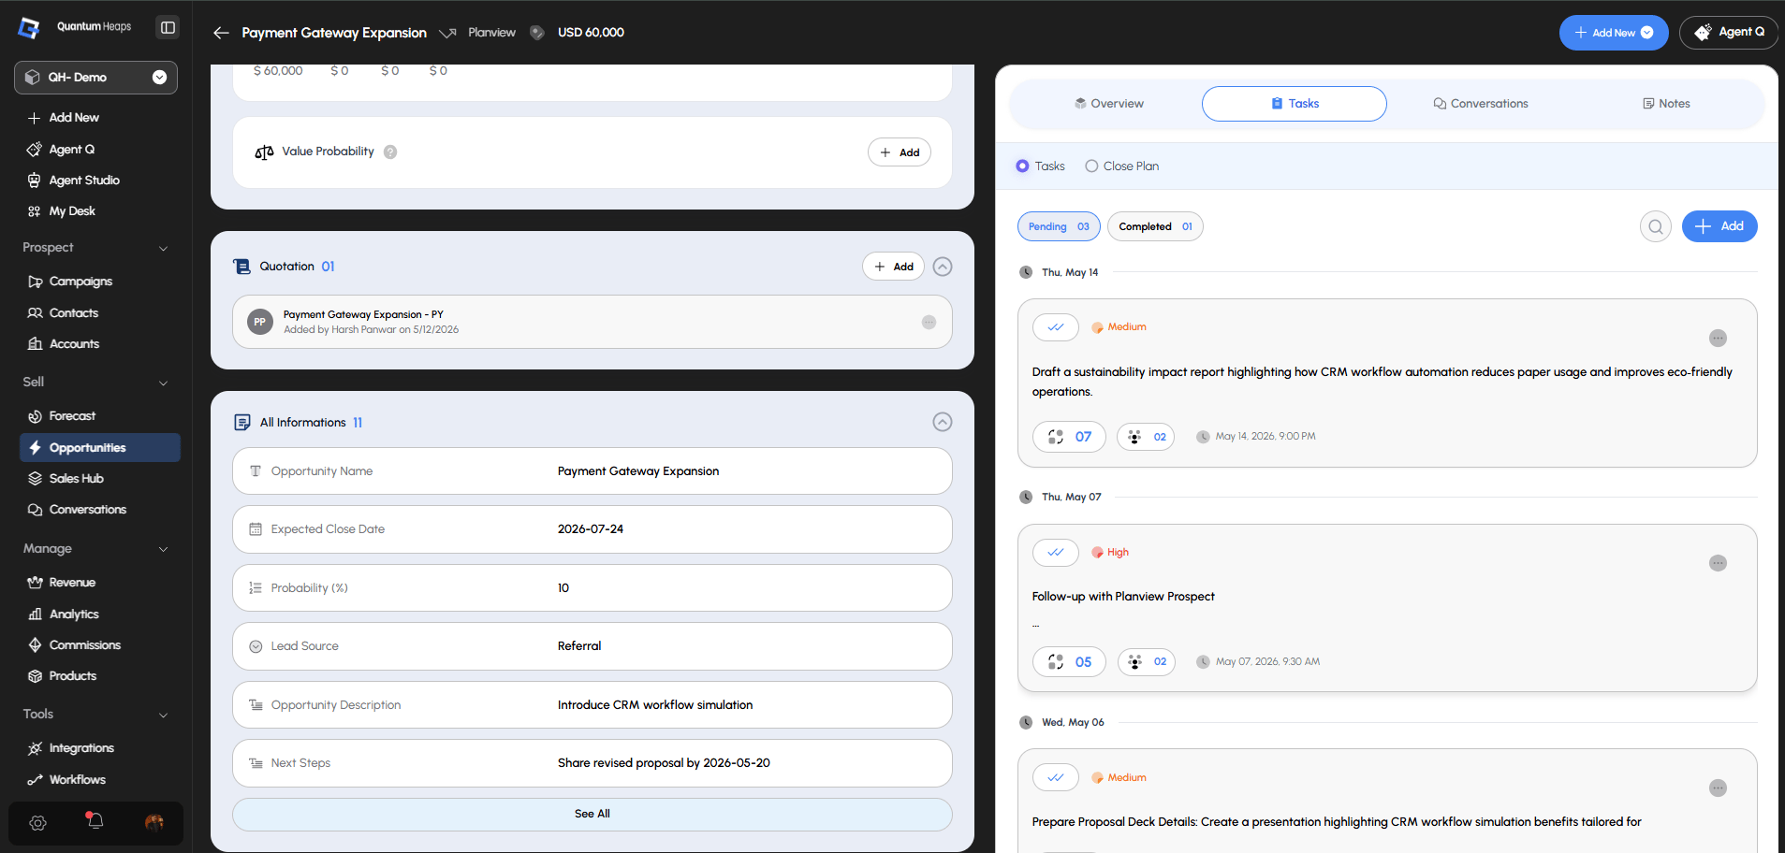1785x853 pixels.
Task: Show Pending 03 tasks filter
Action: tap(1059, 226)
